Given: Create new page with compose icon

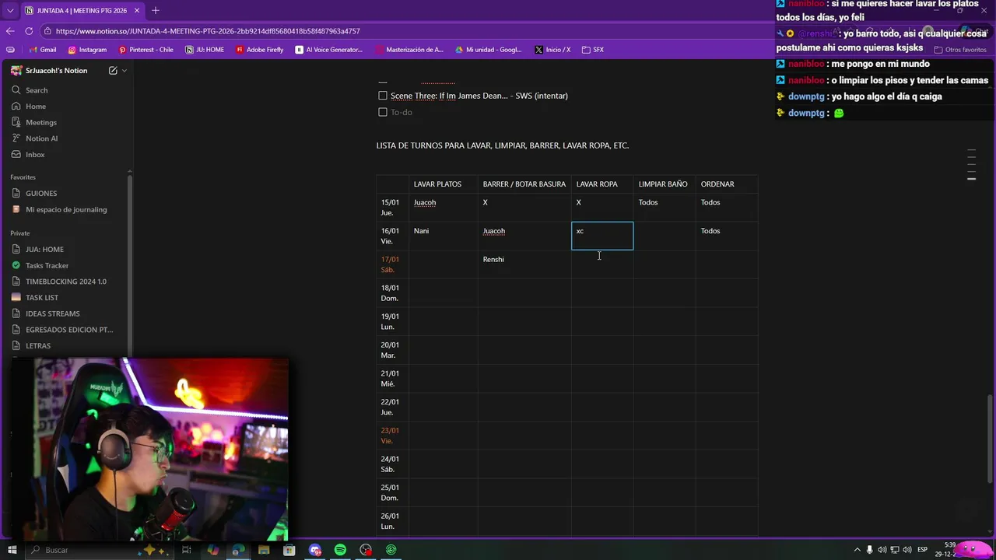Looking at the screenshot, I should [113, 71].
